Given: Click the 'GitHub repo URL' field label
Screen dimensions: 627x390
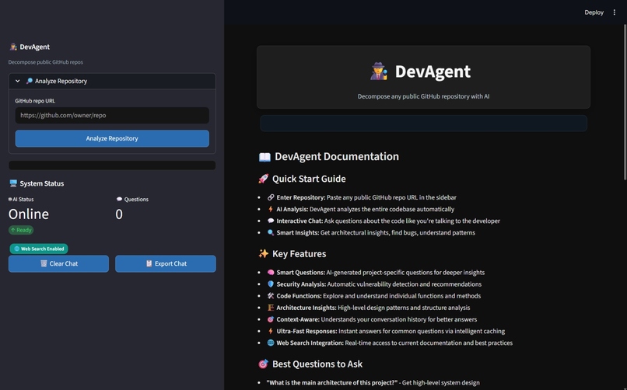Looking at the screenshot, I should 35,101.
